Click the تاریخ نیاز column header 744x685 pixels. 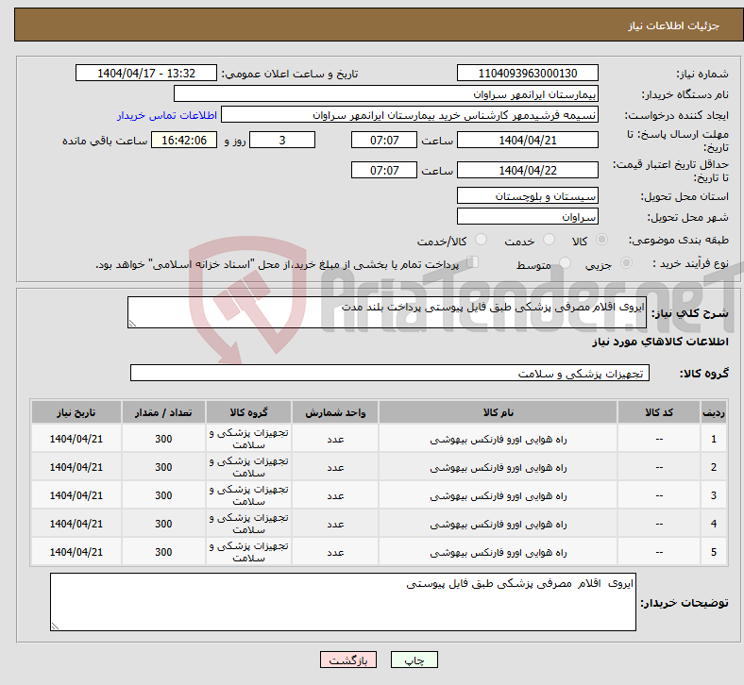coord(76,412)
